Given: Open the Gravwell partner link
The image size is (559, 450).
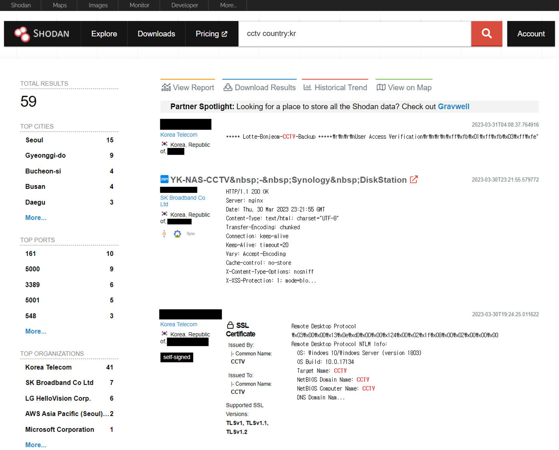Looking at the screenshot, I should pos(453,106).
